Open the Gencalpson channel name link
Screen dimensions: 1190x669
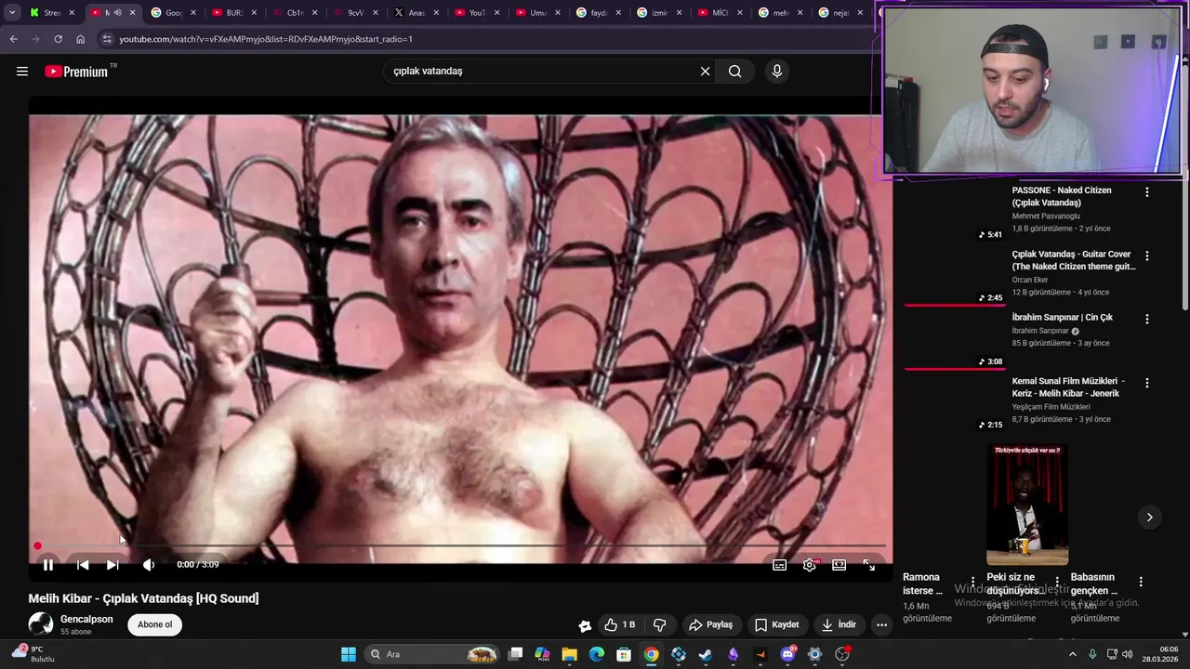coord(86,619)
